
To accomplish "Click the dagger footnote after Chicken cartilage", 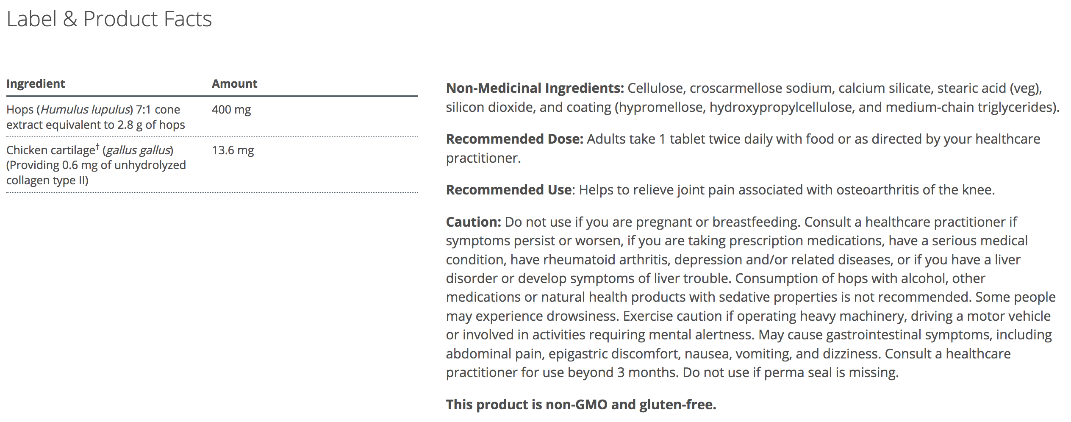I will point(97,147).
